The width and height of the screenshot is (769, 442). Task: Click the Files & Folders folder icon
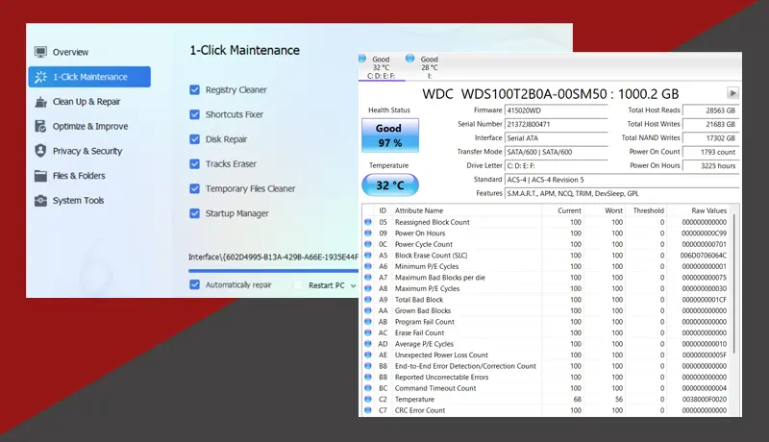click(x=40, y=176)
